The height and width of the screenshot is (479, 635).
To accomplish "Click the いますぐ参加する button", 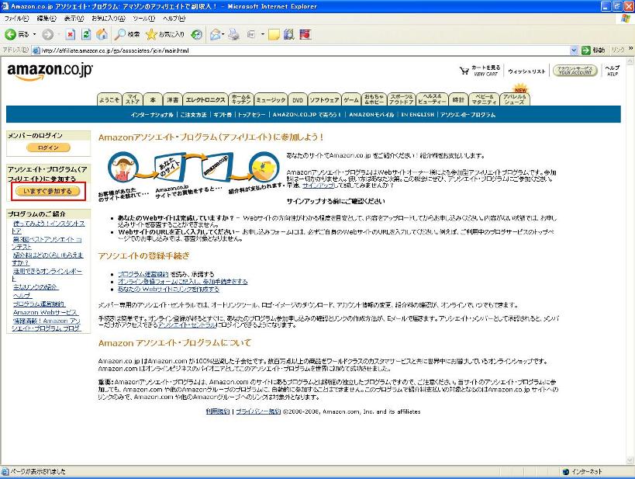I will click(x=48, y=191).
